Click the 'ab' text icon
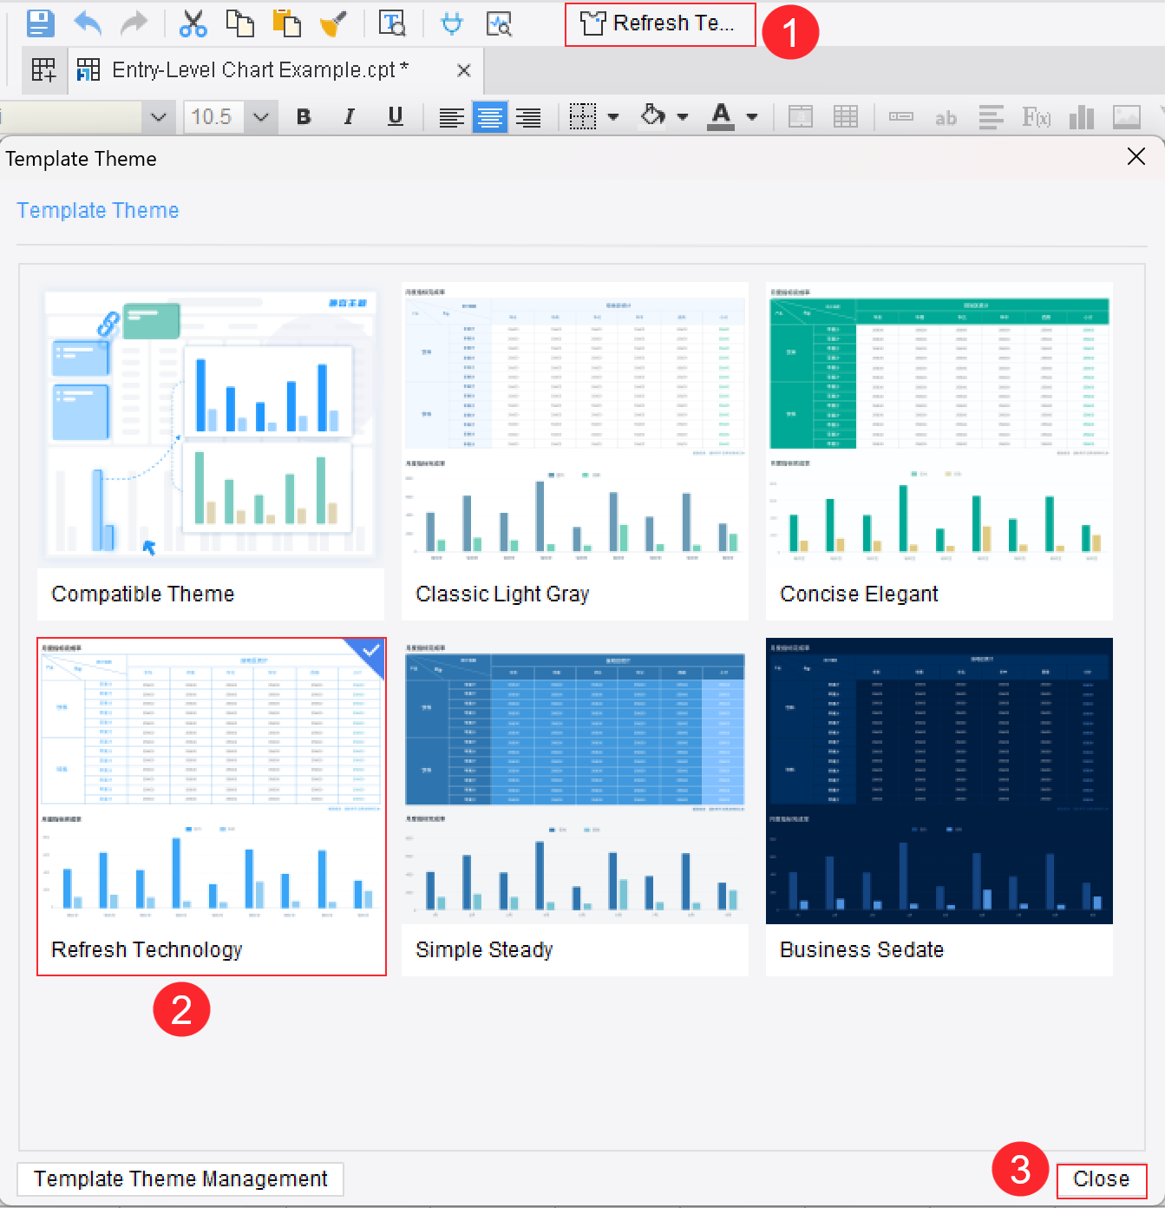Screen dimensions: 1165x1208 [x=946, y=117]
